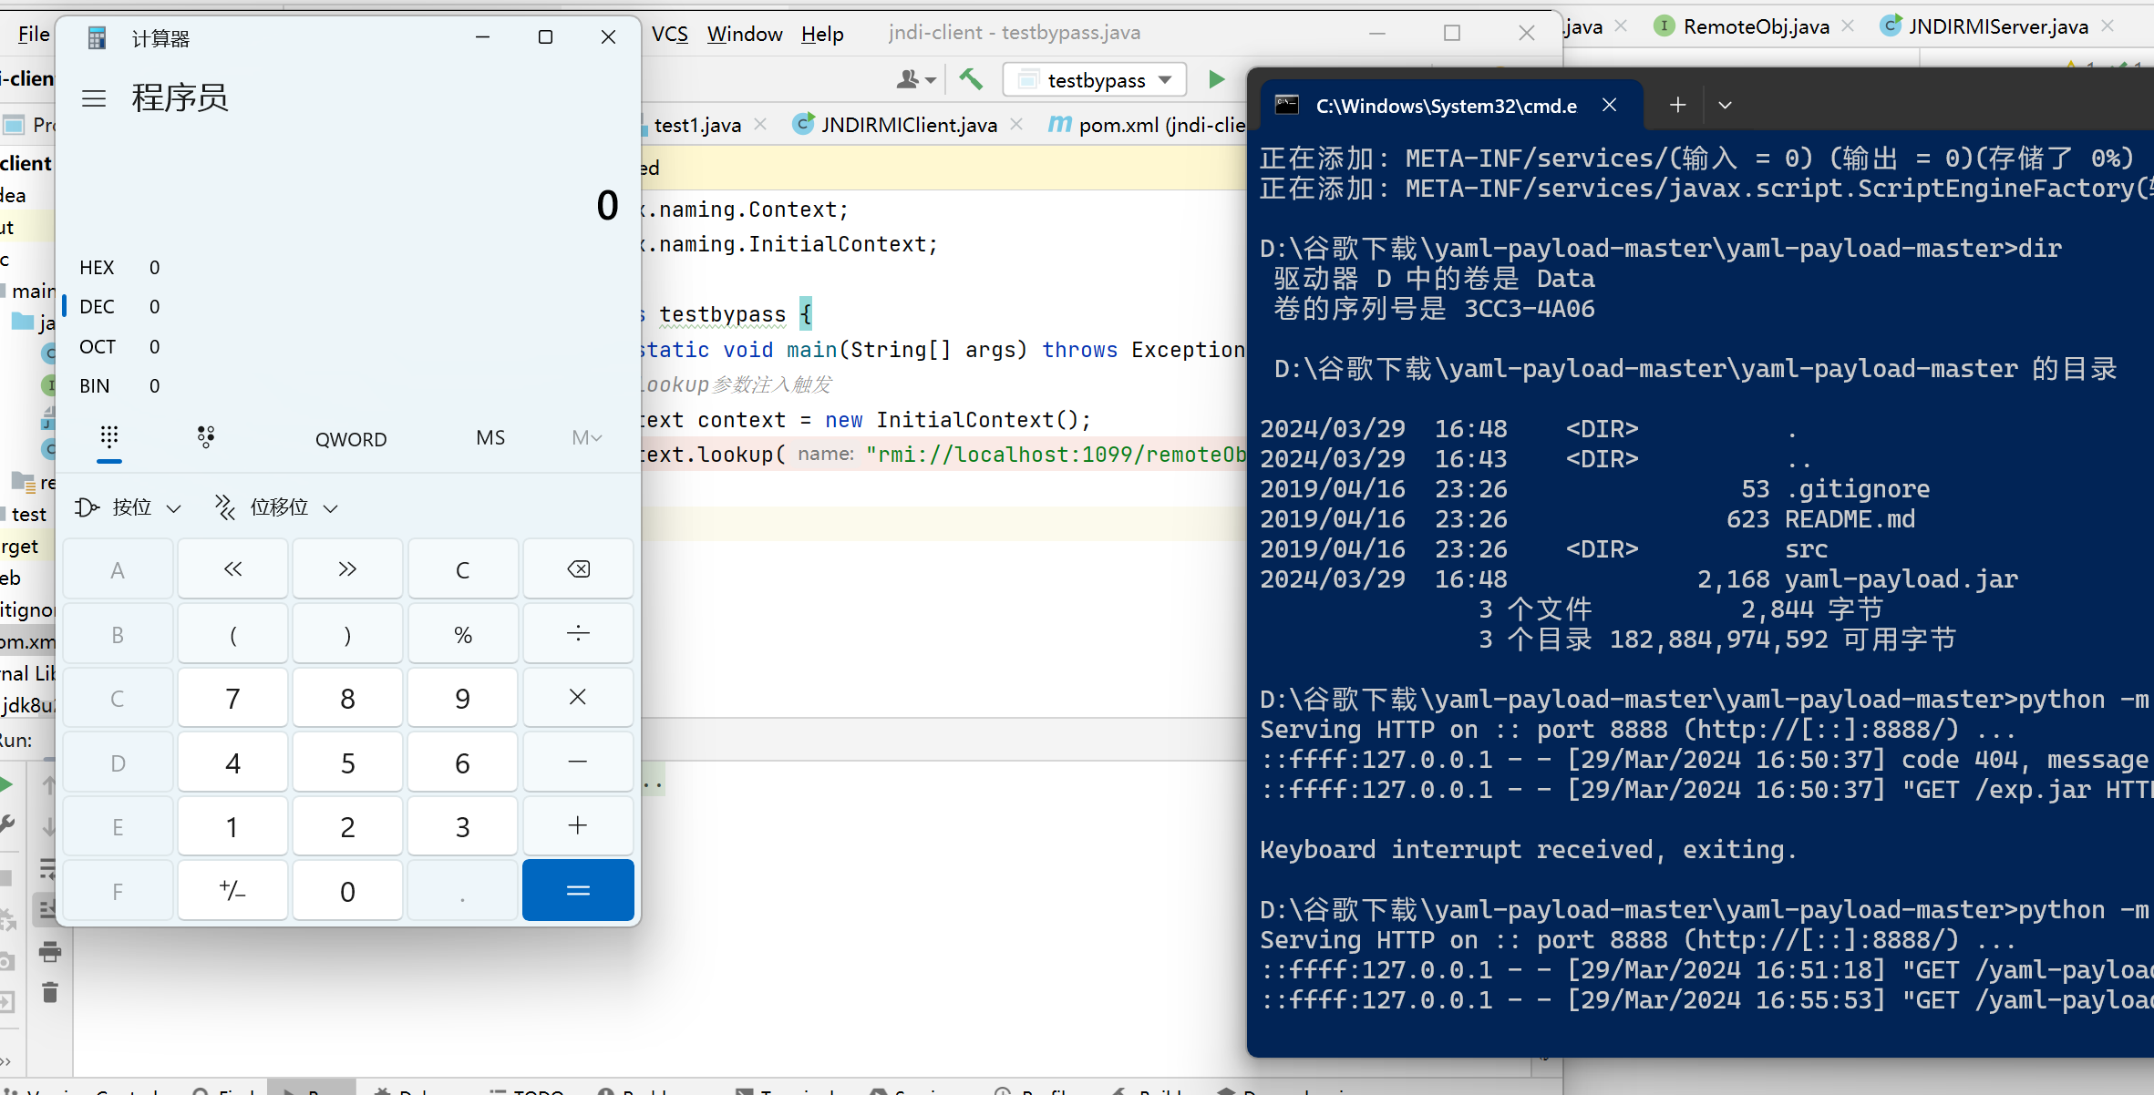Screen dimensions: 2154x1095
Task: Click the divide key
Action: (578, 634)
